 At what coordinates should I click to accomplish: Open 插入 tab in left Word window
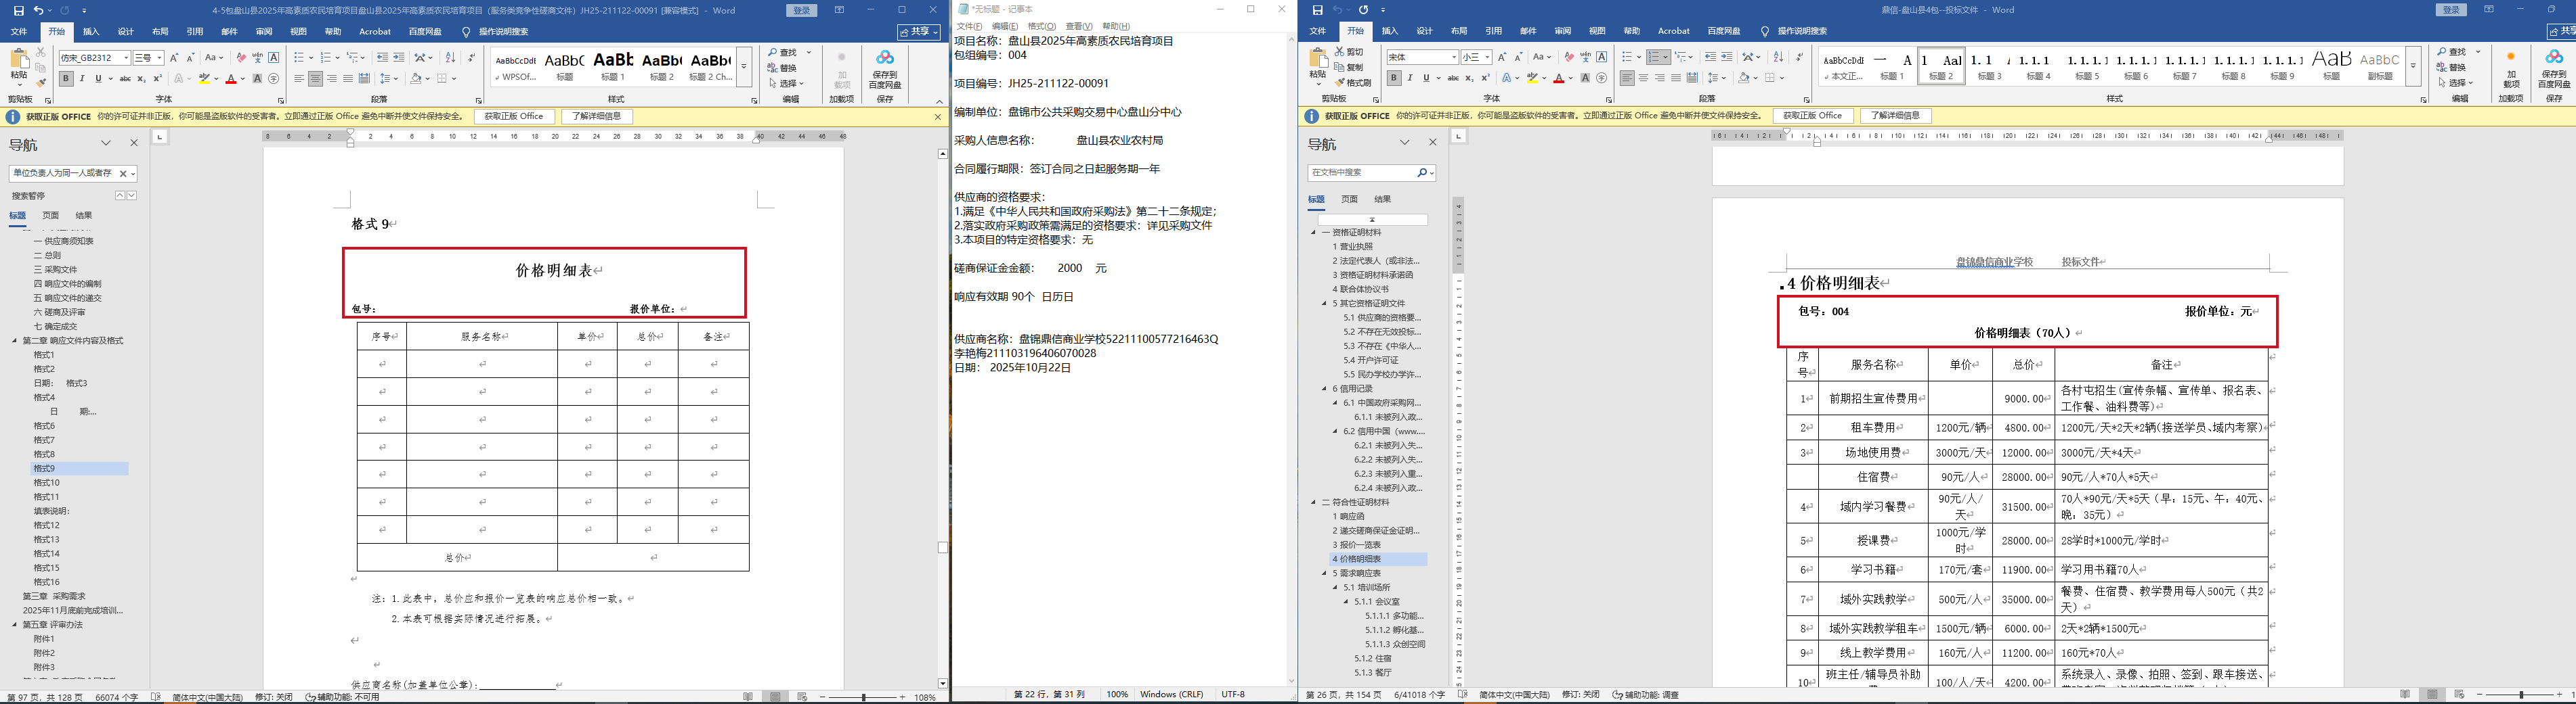[x=91, y=32]
